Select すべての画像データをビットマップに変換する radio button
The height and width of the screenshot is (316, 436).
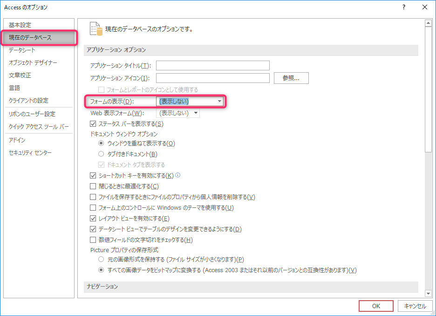[101, 270]
